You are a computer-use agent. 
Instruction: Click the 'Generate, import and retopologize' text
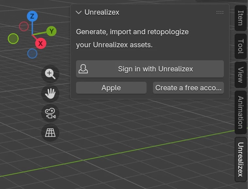[132, 32]
